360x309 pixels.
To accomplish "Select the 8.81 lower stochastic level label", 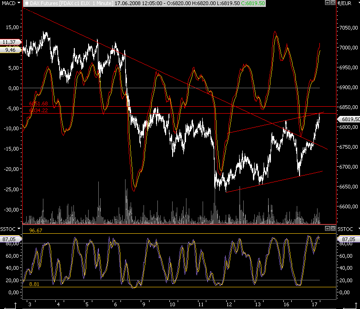I will point(34,284).
